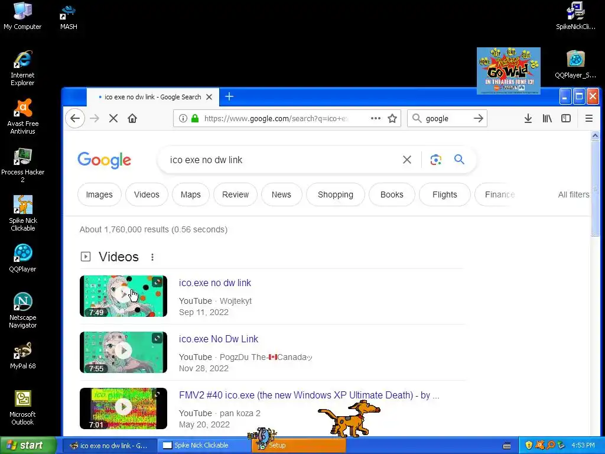Open the MASH desktop shortcut
This screenshot has height=454, width=605.
click(69, 16)
